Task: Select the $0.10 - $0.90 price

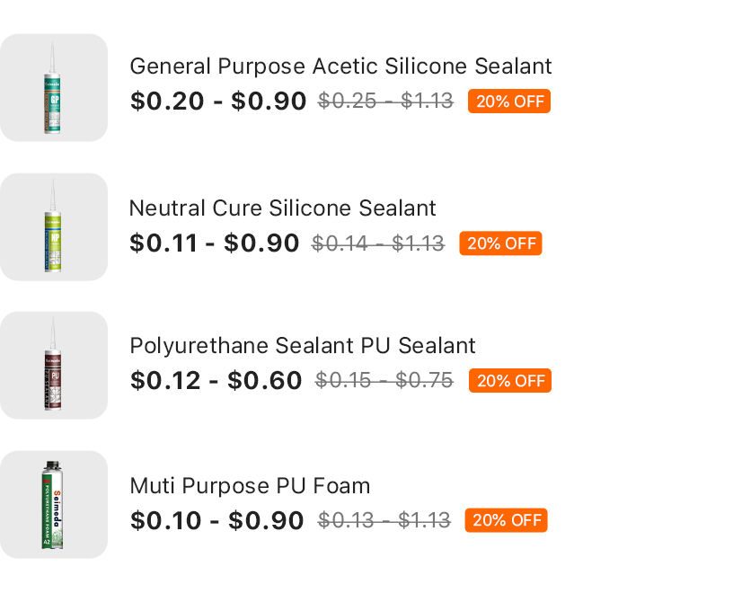Action: pos(216,520)
